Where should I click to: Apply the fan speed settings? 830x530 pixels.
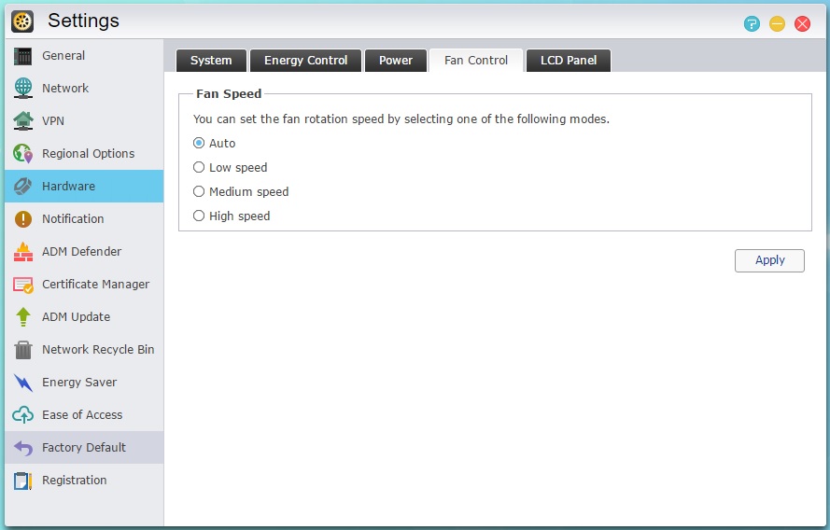click(769, 260)
